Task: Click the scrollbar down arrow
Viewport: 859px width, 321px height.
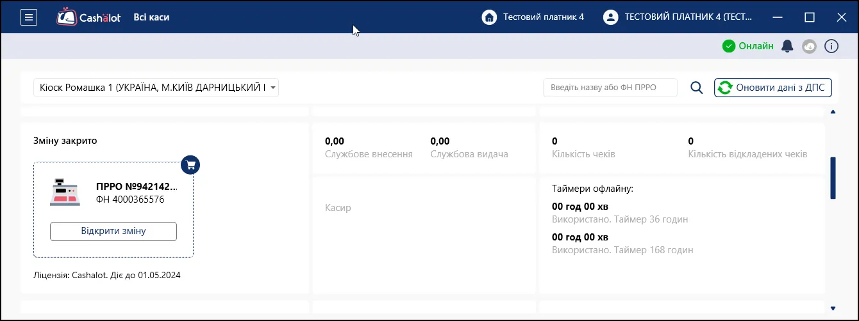Action: click(x=833, y=308)
